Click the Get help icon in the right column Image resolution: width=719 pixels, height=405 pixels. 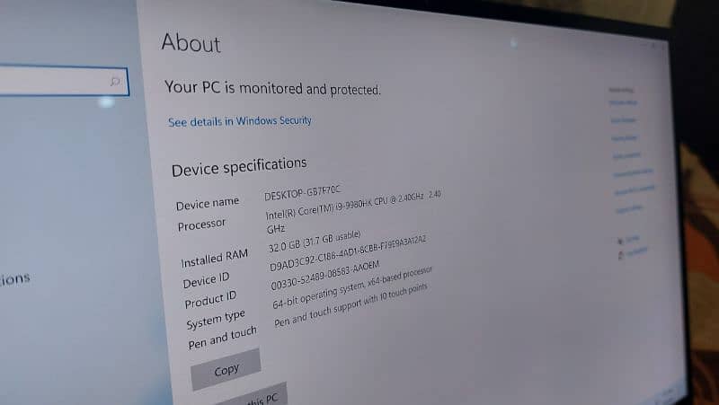point(620,241)
